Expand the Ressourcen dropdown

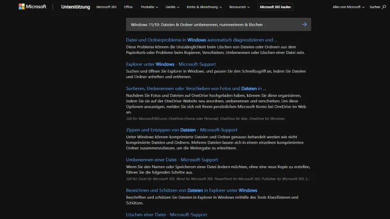pyautogui.click(x=239, y=7)
